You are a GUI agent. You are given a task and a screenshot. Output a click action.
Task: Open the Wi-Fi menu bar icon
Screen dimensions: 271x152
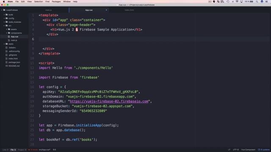237,2
